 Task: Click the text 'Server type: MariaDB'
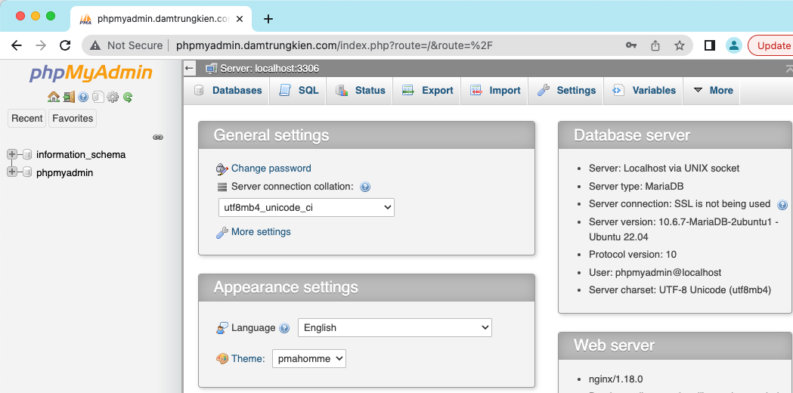pyautogui.click(x=637, y=186)
